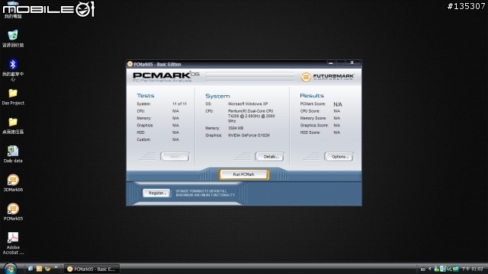Click the Pentium Dual-Core CPU description
Viewport: 488px width, 274px height.
point(251,116)
